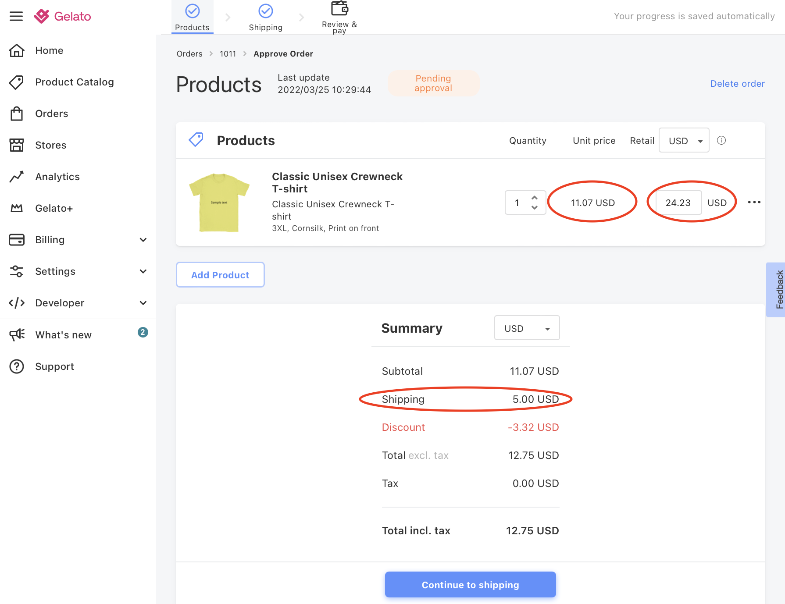
Task: Expand the Settings submenu chevron
Action: (143, 271)
